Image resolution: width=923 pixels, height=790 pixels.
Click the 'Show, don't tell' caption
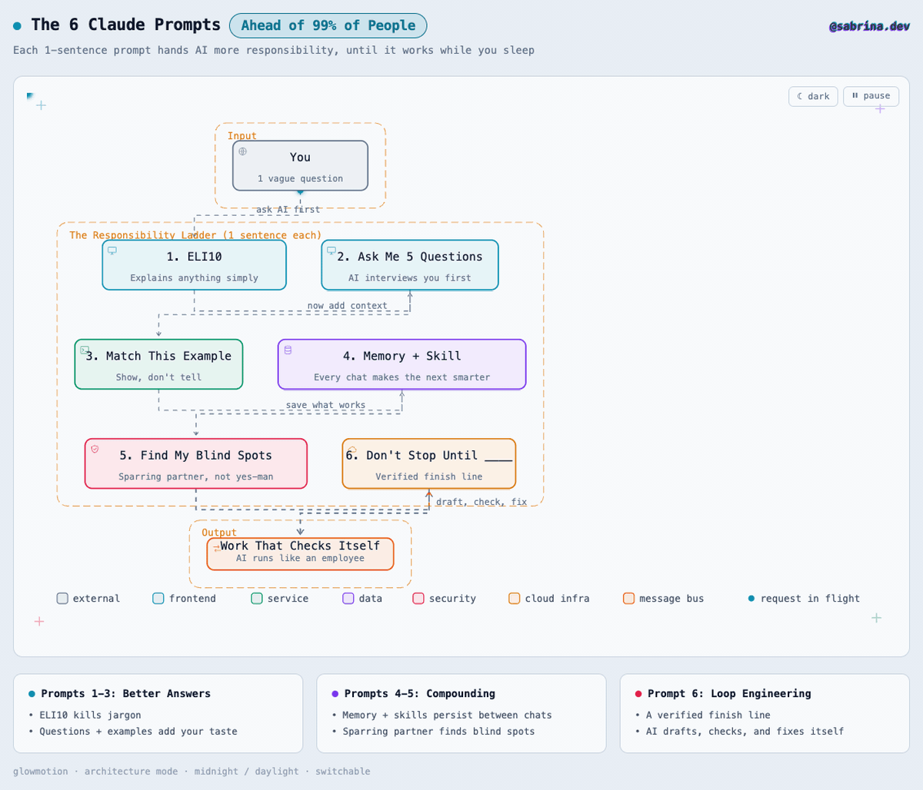[158, 377]
